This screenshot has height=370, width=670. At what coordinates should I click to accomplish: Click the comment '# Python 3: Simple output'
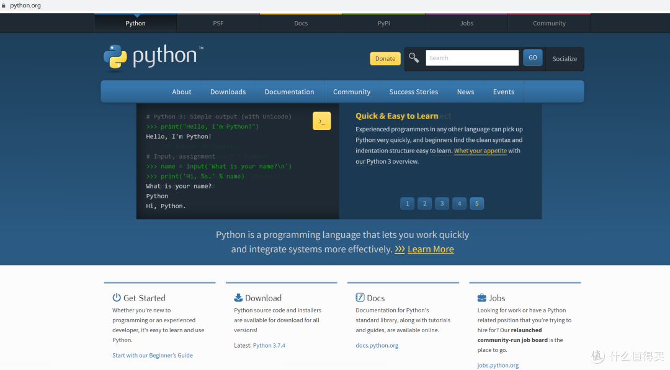219,117
